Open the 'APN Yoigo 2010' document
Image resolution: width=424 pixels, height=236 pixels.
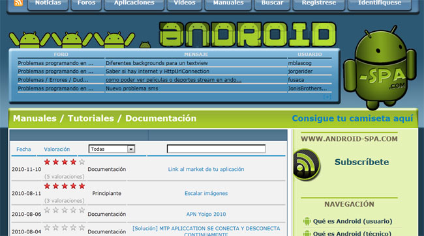[206, 214]
